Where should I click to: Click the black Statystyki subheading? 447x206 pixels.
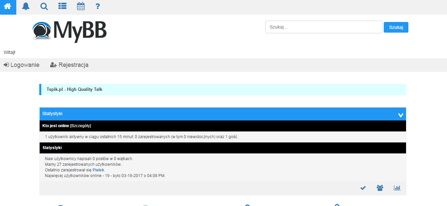(52, 148)
